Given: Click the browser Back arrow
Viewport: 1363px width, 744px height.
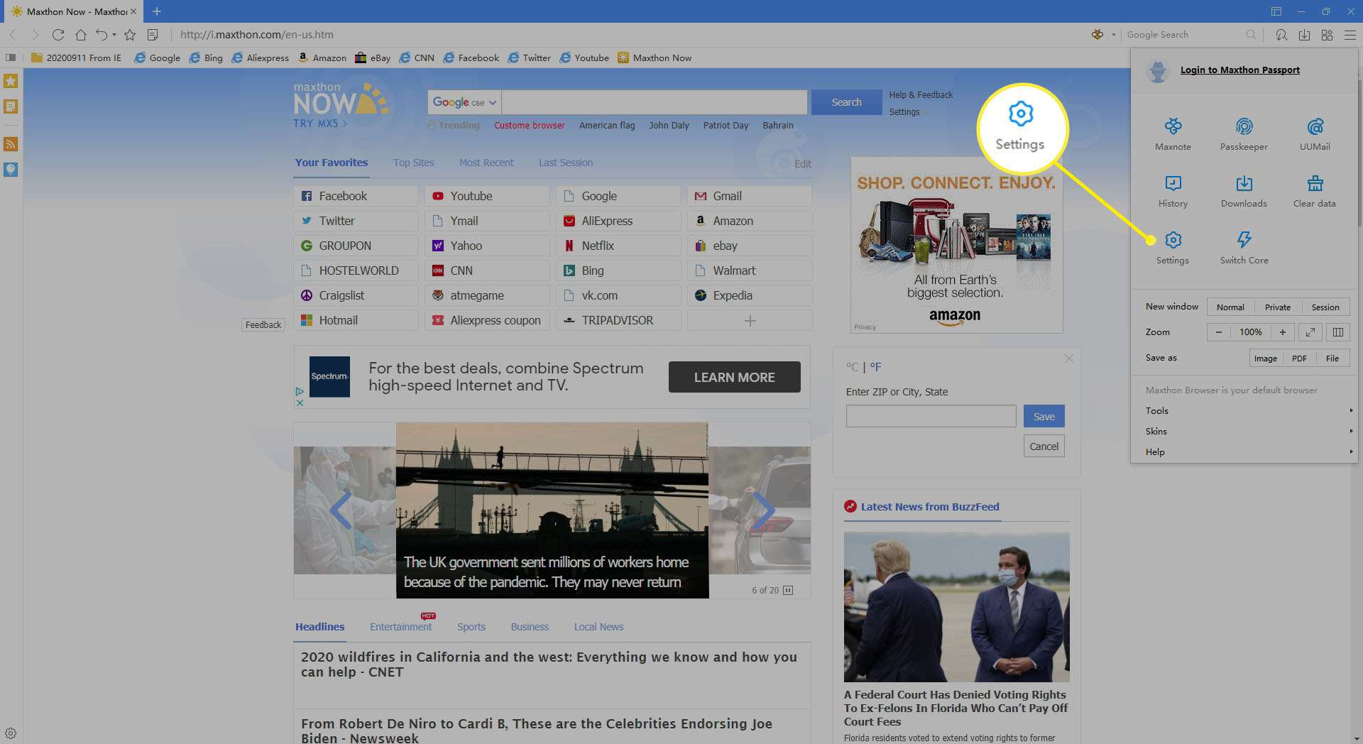Looking at the screenshot, I should (x=13, y=34).
